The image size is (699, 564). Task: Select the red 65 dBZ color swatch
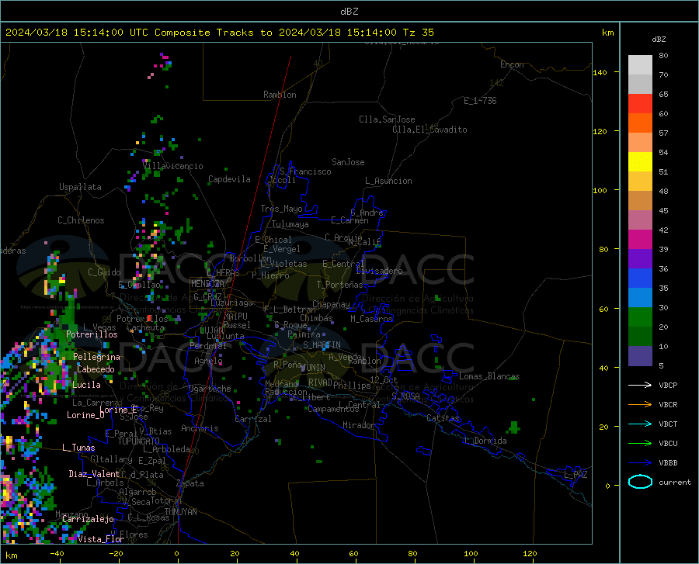click(640, 104)
